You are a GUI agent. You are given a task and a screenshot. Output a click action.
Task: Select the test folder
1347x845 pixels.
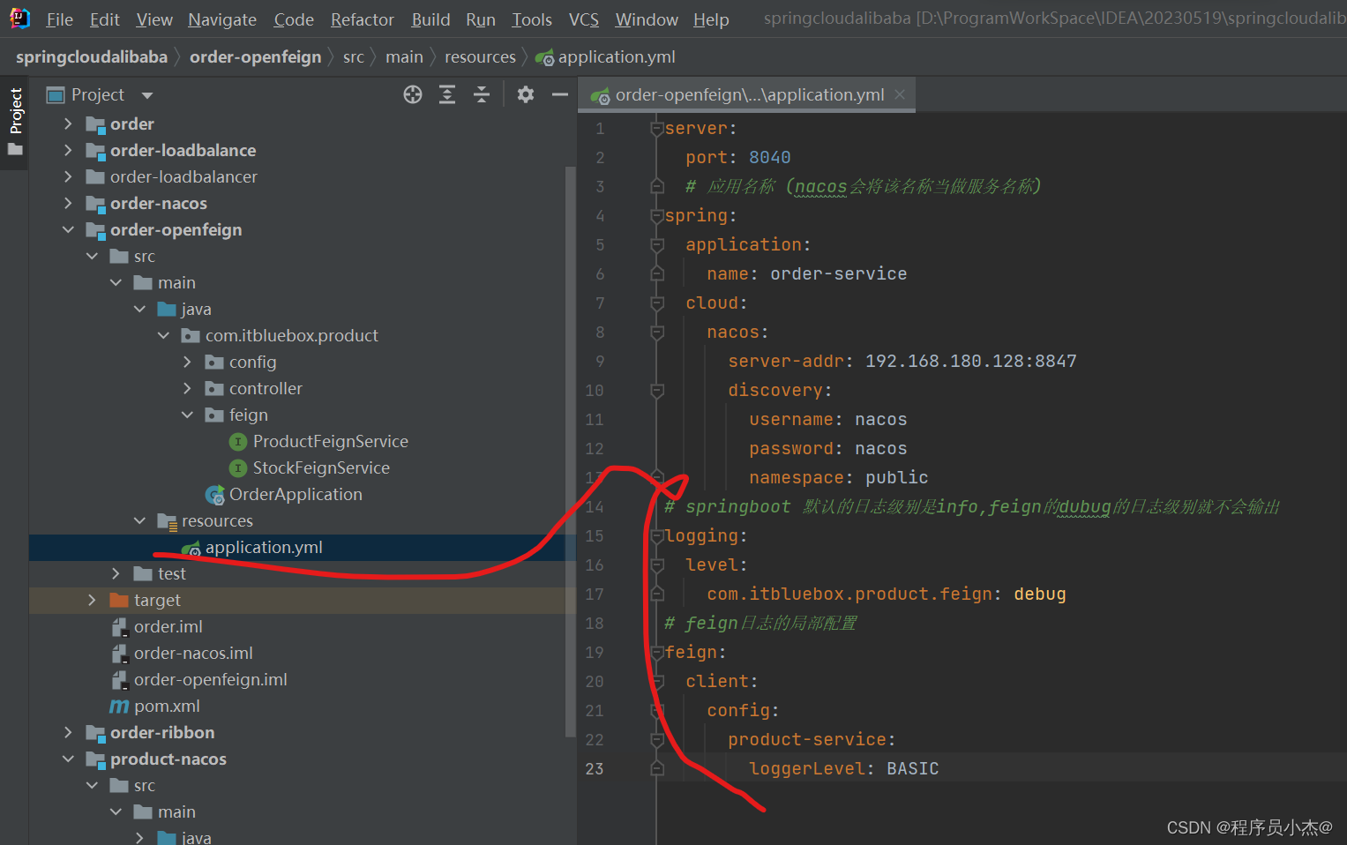[x=171, y=573]
